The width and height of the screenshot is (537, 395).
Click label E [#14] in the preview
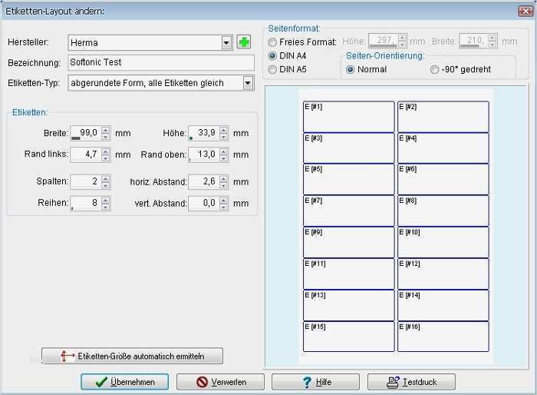pos(443,305)
